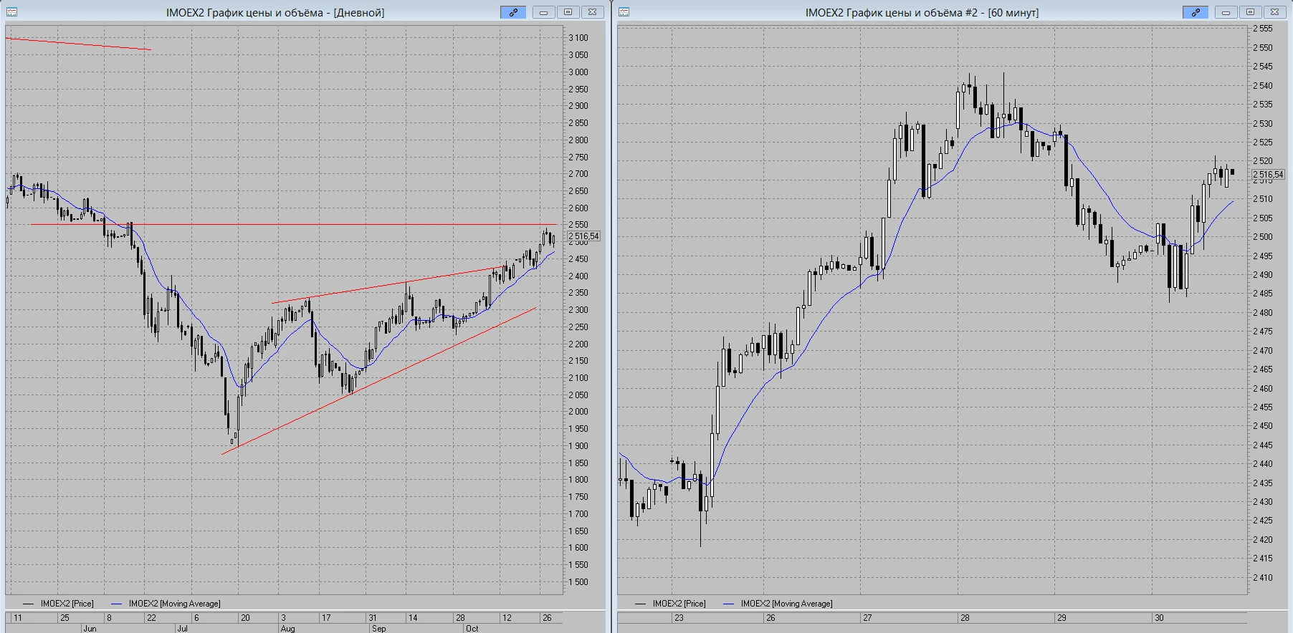Close the 60-minute IMOEX2 chart window
This screenshot has width=1293, height=633.
pos(1275,12)
